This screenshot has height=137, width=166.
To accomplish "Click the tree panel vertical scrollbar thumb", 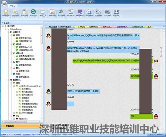I will pos(42,35).
